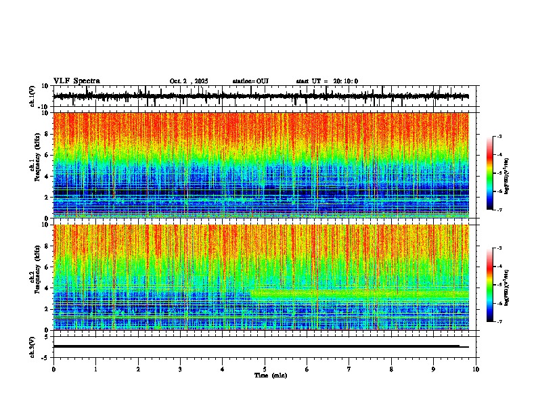
Task: Click the "-7" label on ch.1 color scale
Action: click(x=499, y=210)
